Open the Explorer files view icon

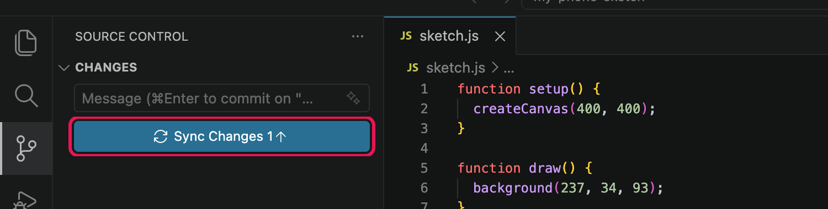pos(26,43)
